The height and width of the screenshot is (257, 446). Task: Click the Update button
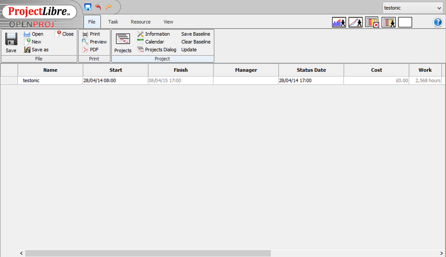[x=189, y=49]
